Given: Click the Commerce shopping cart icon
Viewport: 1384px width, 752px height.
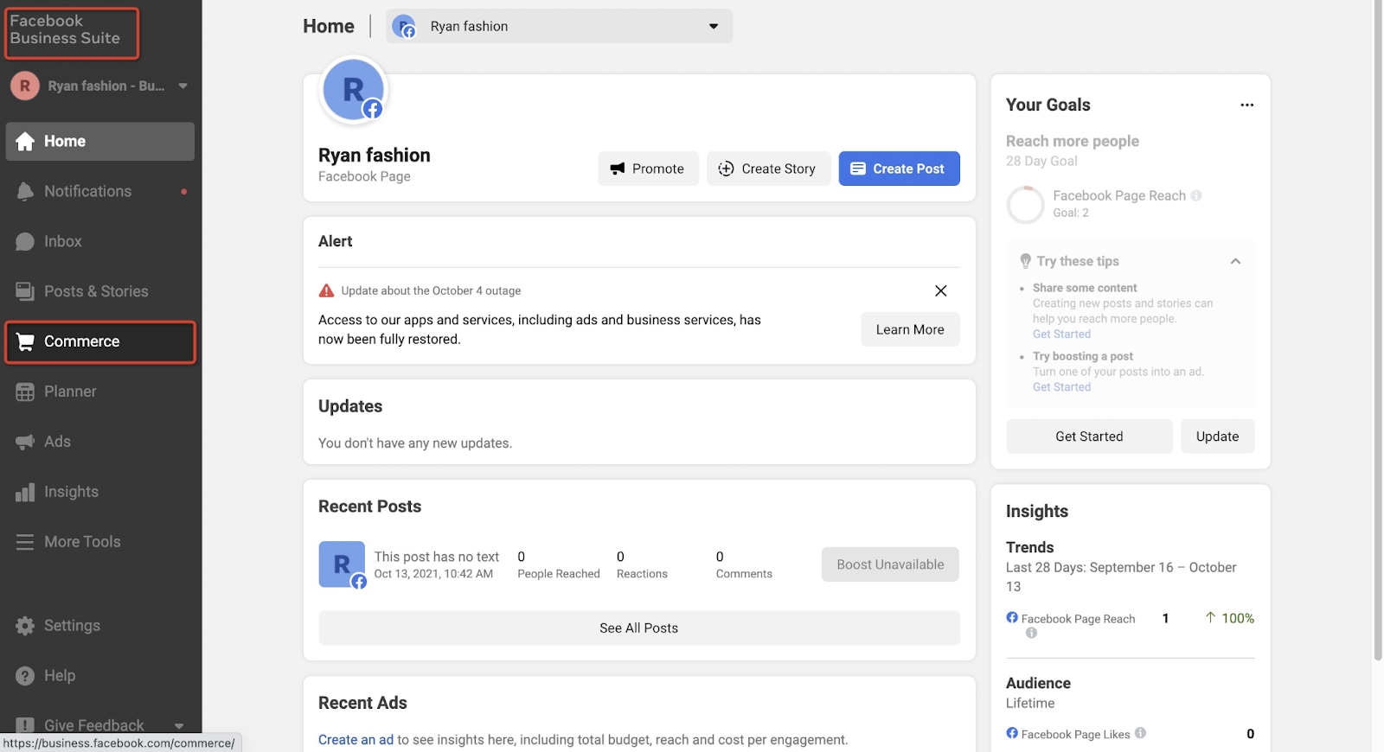Looking at the screenshot, I should coord(26,342).
